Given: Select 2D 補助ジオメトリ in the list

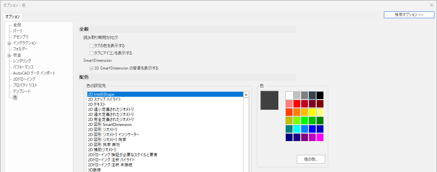Looking at the screenshot, I should (x=165, y=150).
